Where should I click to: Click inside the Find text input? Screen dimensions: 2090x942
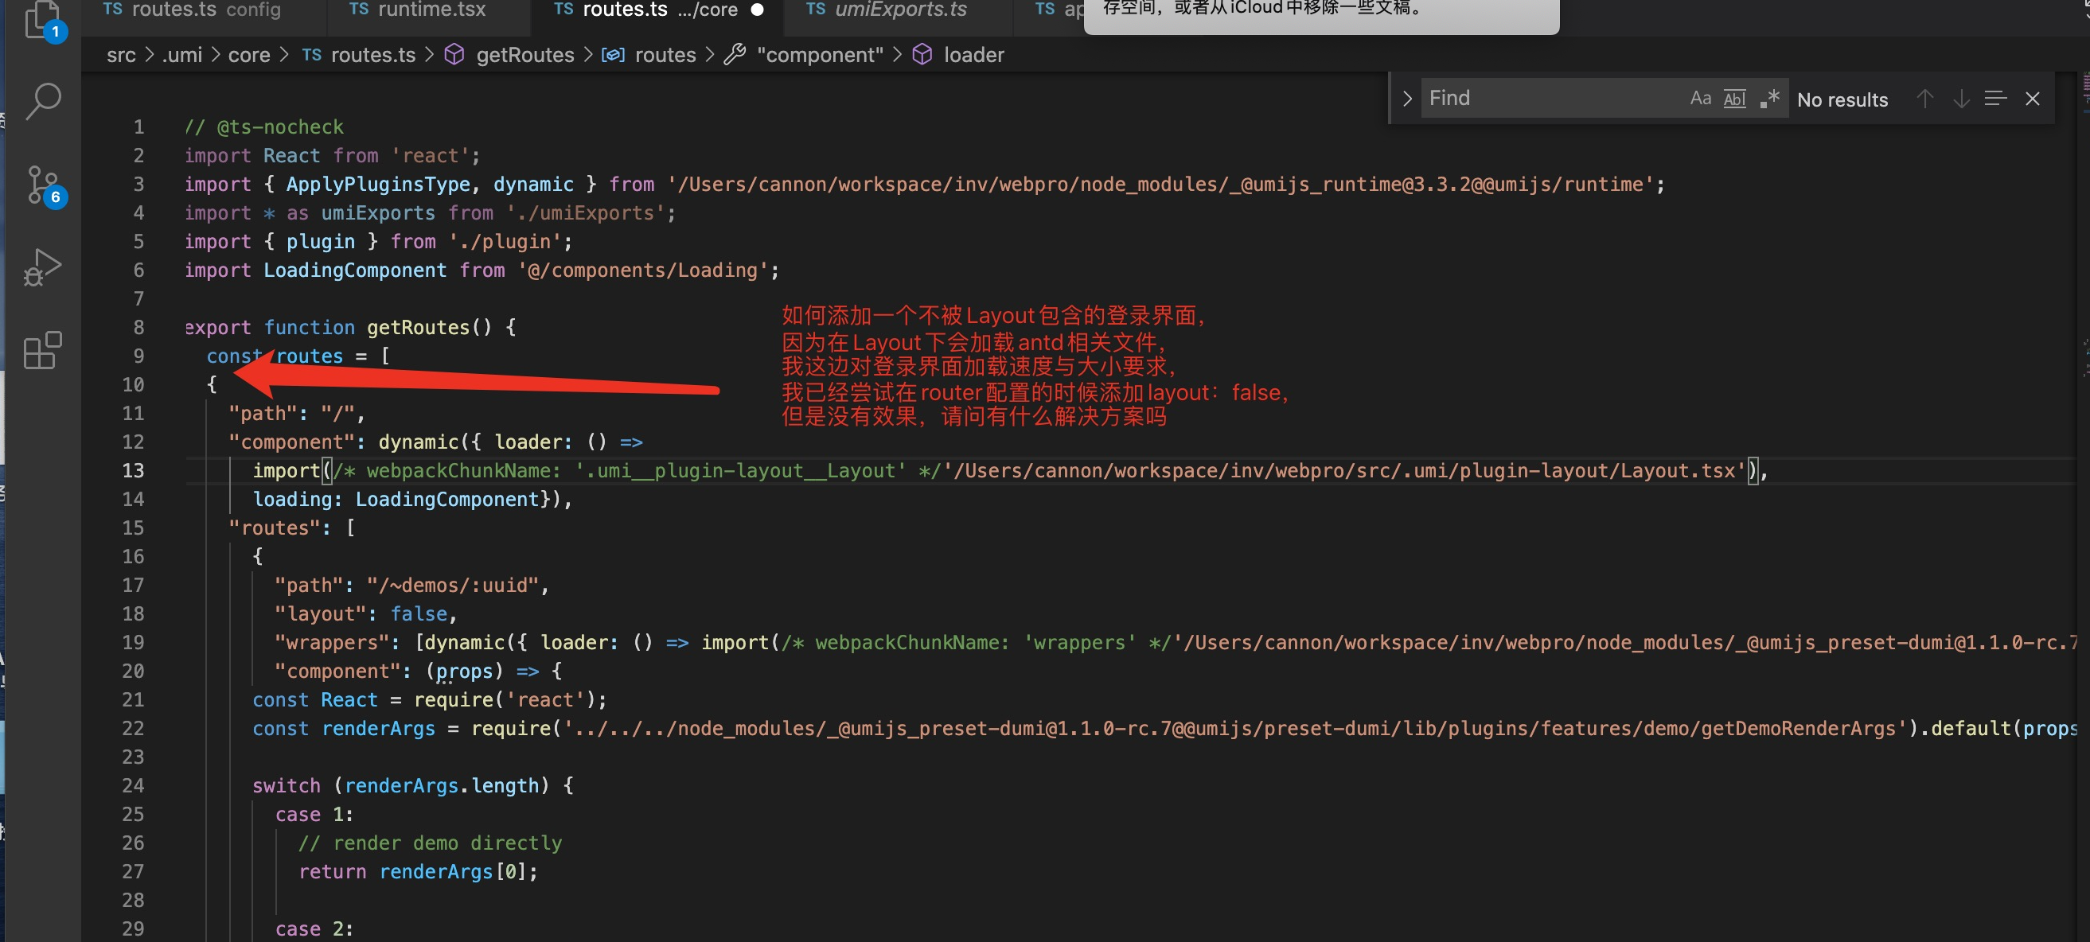click(1542, 98)
